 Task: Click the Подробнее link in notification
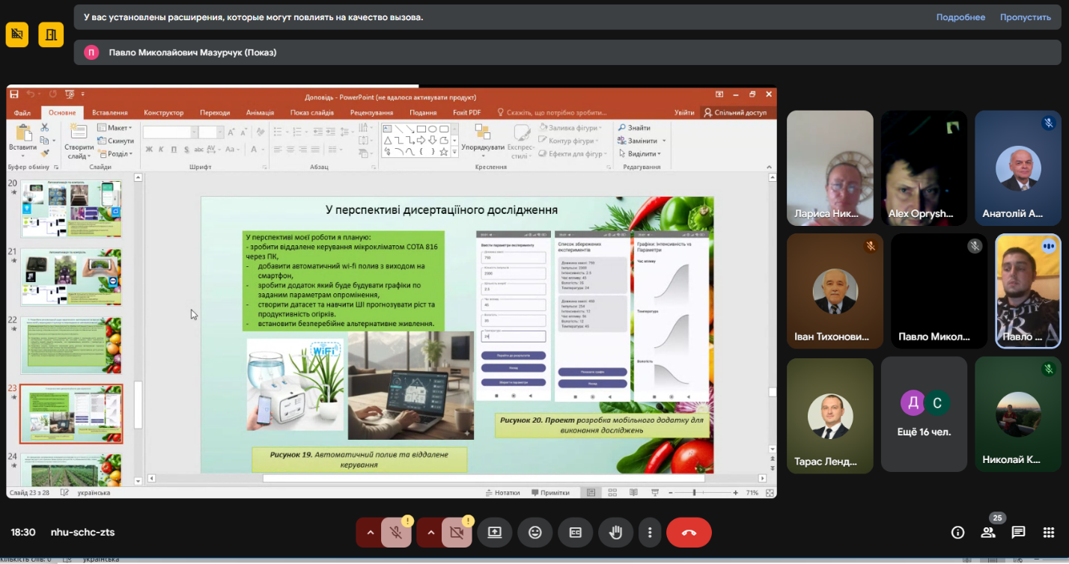pyautogui.click(x=960, y=17)
